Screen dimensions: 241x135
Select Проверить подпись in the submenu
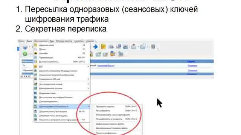105,106
